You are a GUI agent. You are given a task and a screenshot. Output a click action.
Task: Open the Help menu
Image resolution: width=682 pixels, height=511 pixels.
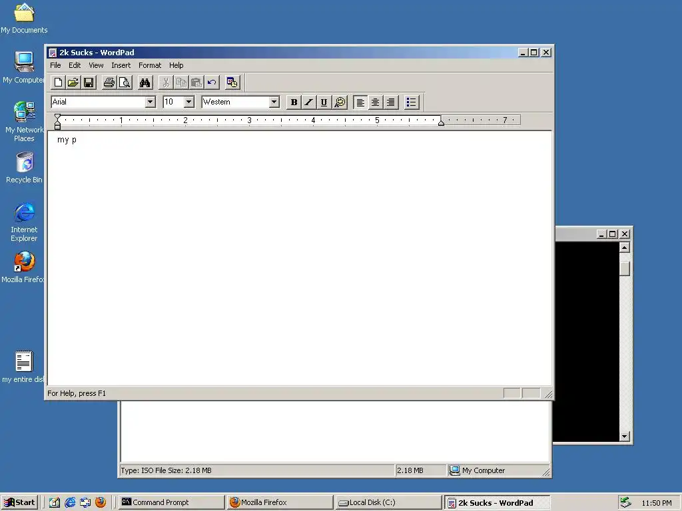point(176,65)
